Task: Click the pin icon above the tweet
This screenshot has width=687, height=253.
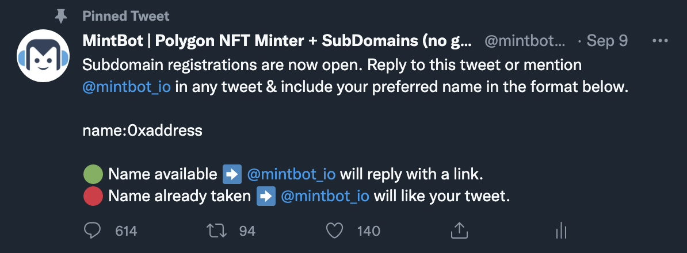Action: click(x=60, y=16)
